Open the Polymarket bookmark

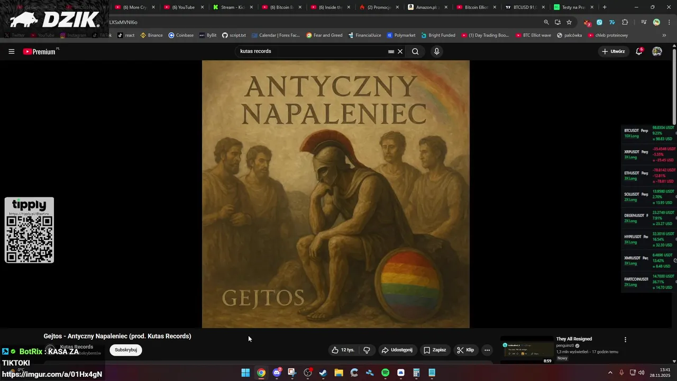tap(401, 35)
